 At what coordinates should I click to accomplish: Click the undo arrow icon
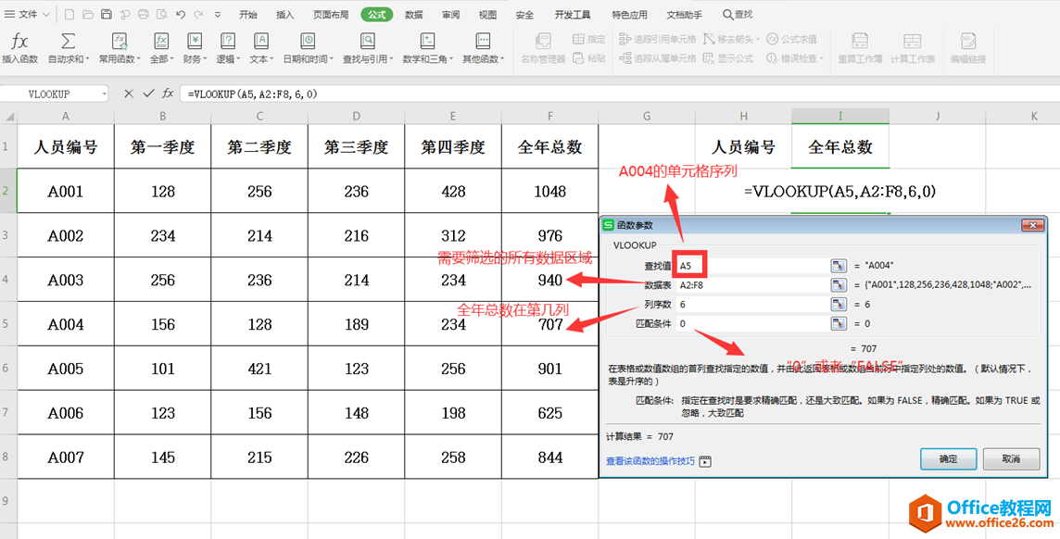(180, 14)
